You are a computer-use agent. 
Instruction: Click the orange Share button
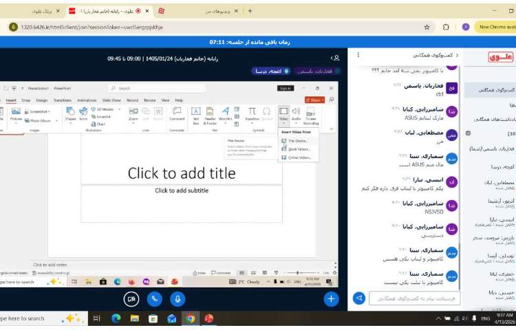pyautogui.click(x=314, y=100)
